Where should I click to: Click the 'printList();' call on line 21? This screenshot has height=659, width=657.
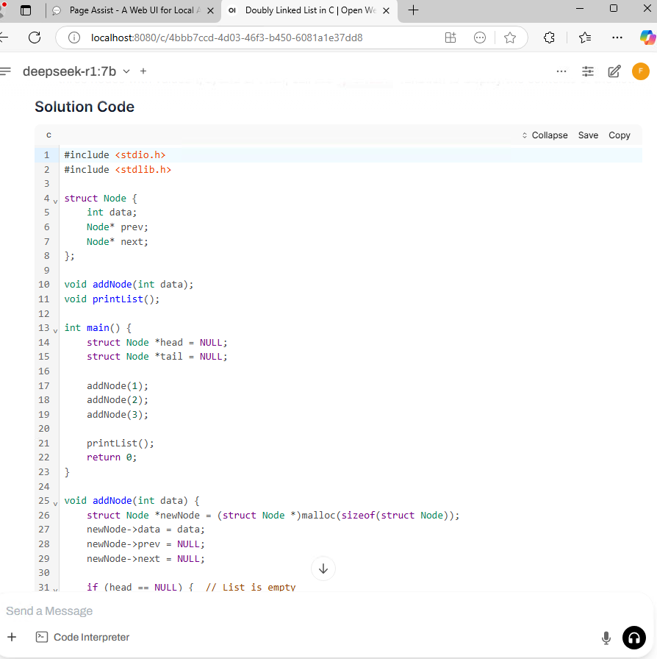point(120,443)
